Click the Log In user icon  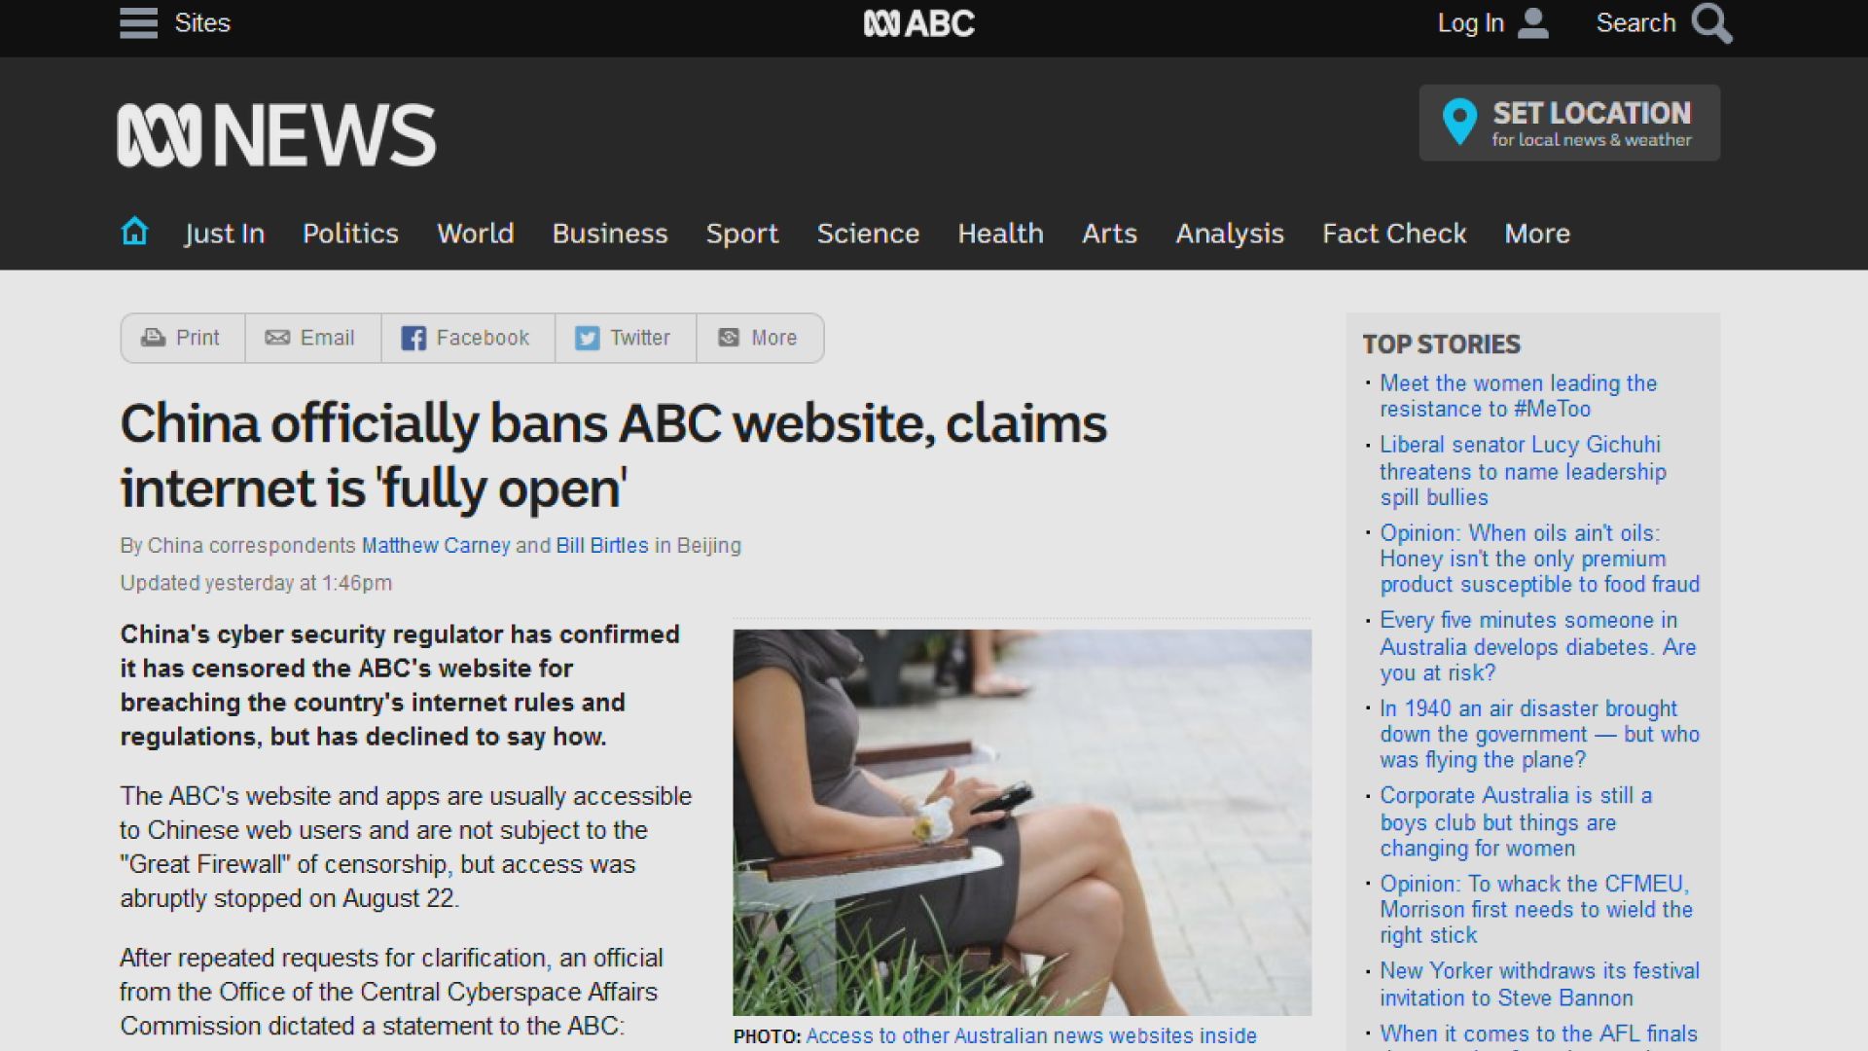[x=1532, y=23]
